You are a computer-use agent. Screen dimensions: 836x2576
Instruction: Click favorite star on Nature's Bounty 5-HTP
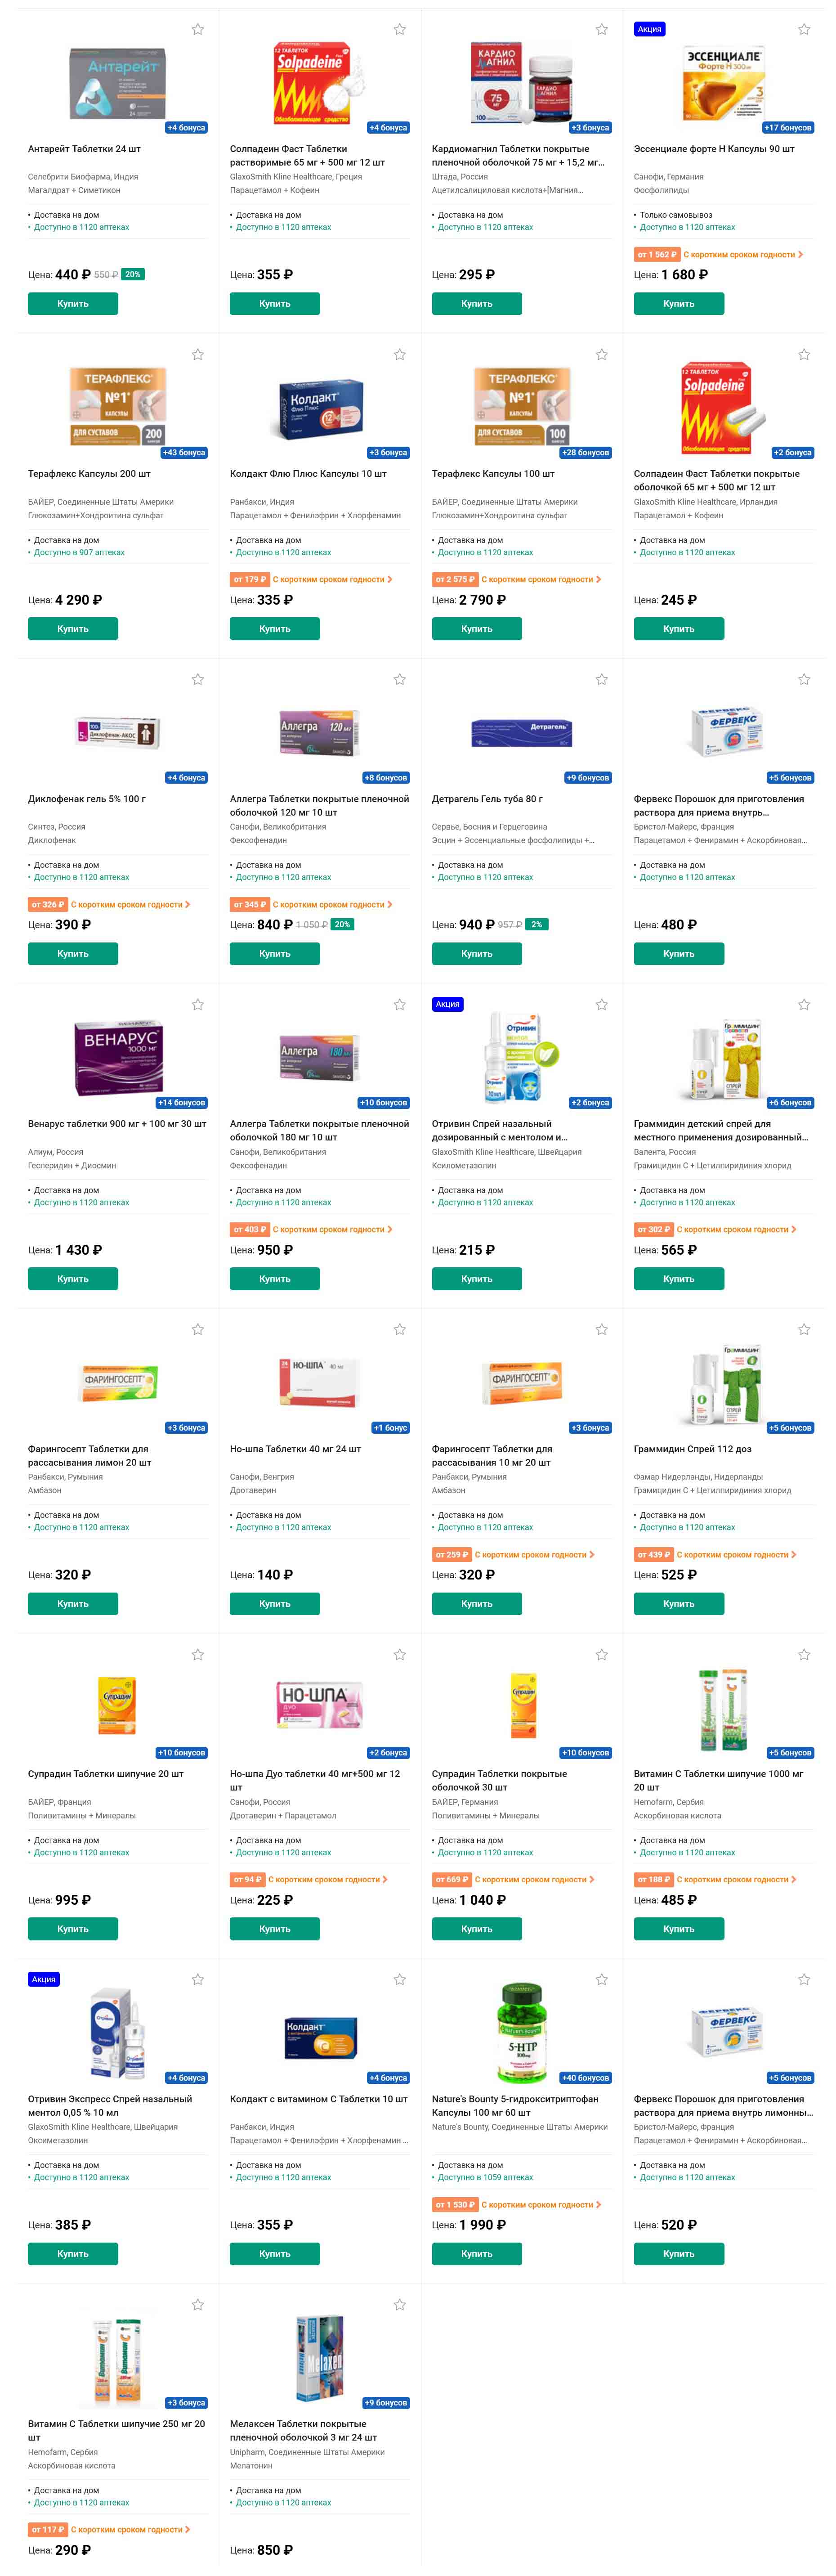click(602, 1979)
